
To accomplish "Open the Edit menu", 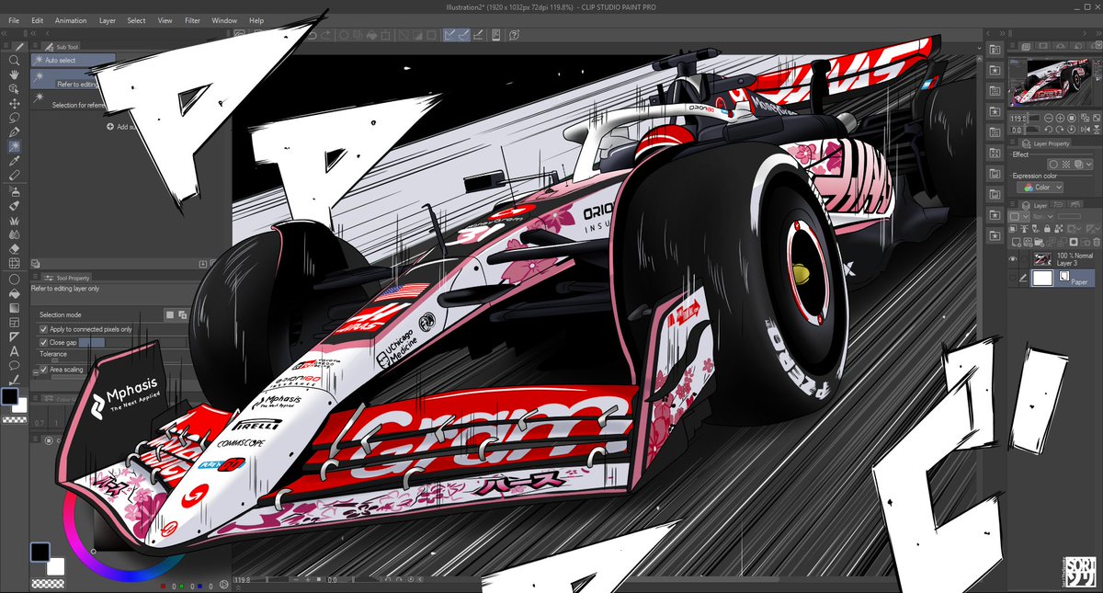I will pyautogui.click(x=37, y=20).
